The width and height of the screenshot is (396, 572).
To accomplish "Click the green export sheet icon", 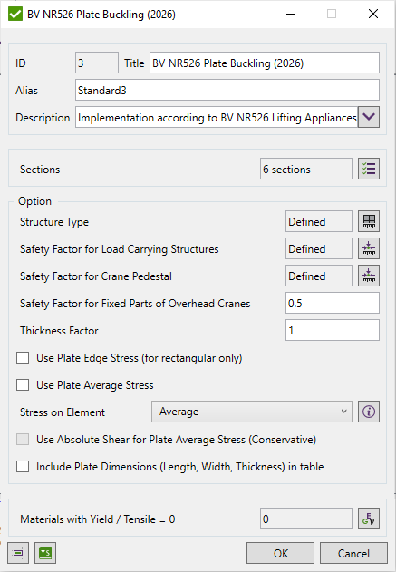I will tap(45, 553).
